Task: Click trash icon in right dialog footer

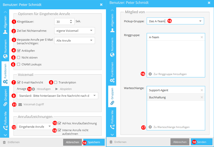Action: pos(111,142)
